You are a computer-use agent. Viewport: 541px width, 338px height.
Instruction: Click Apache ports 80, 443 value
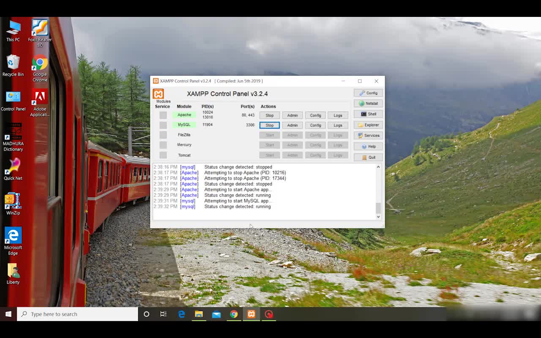[248, 115]
